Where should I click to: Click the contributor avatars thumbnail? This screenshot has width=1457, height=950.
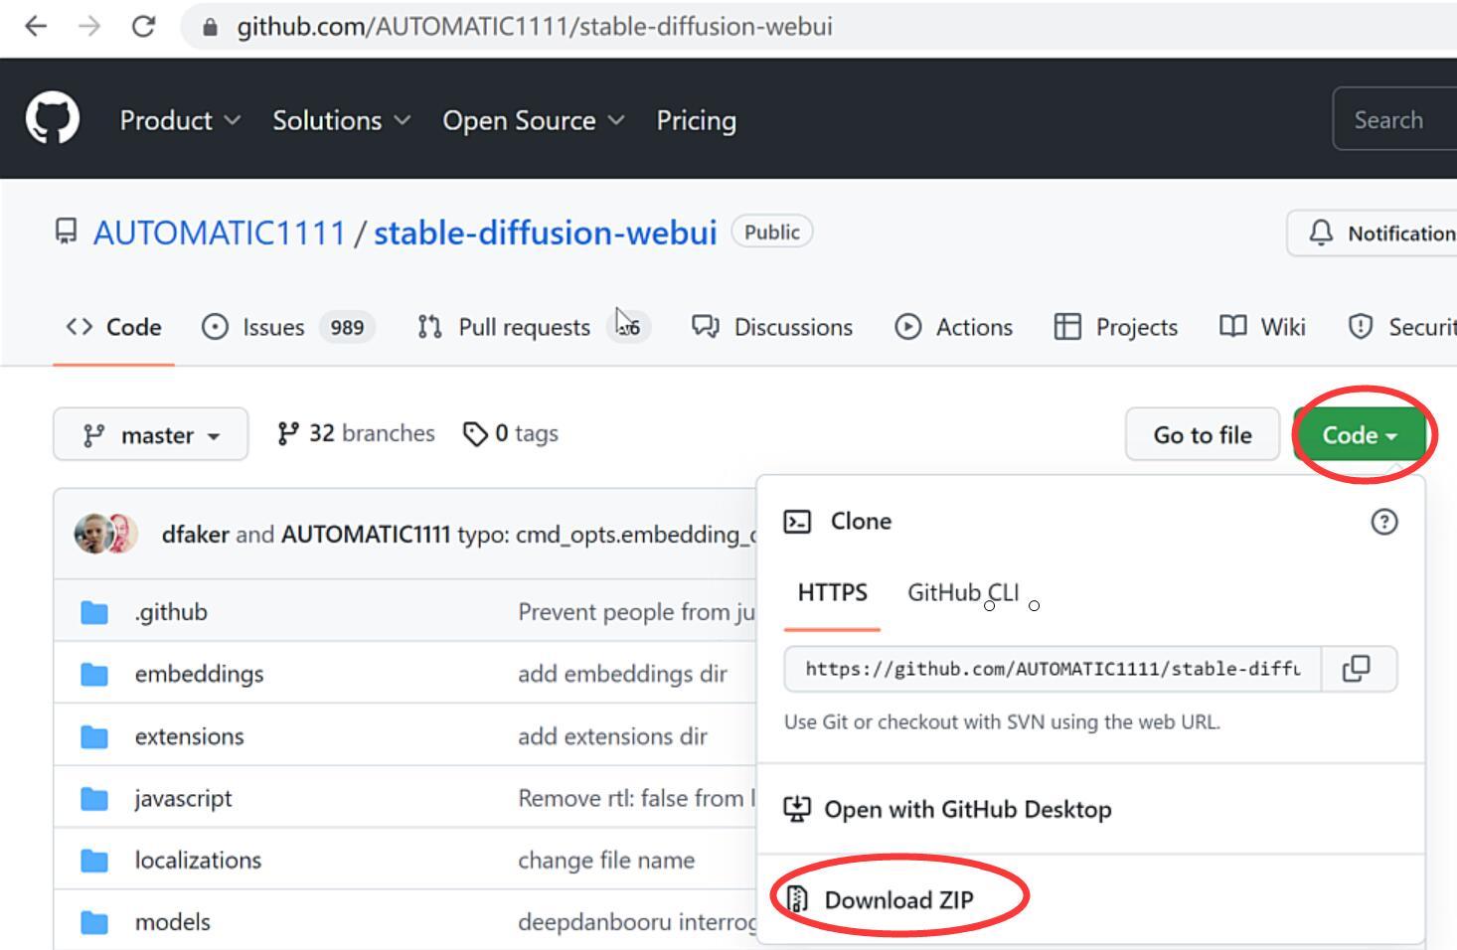pos(105,534)
